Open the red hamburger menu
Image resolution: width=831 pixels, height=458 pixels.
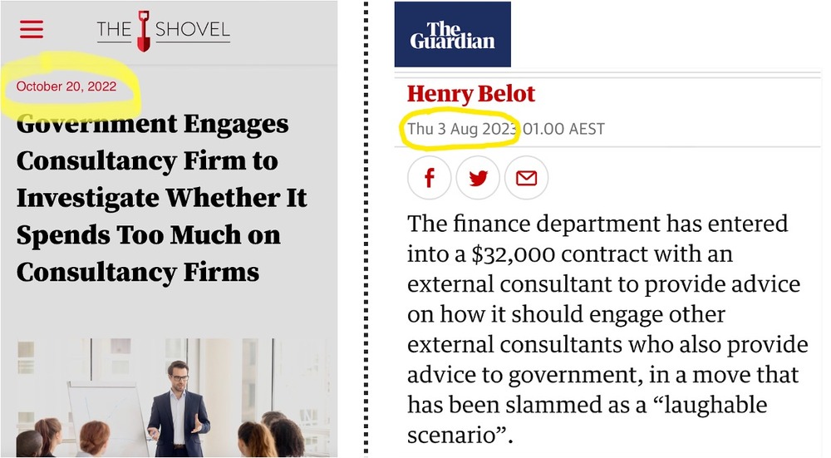click(x=32, y=29)
